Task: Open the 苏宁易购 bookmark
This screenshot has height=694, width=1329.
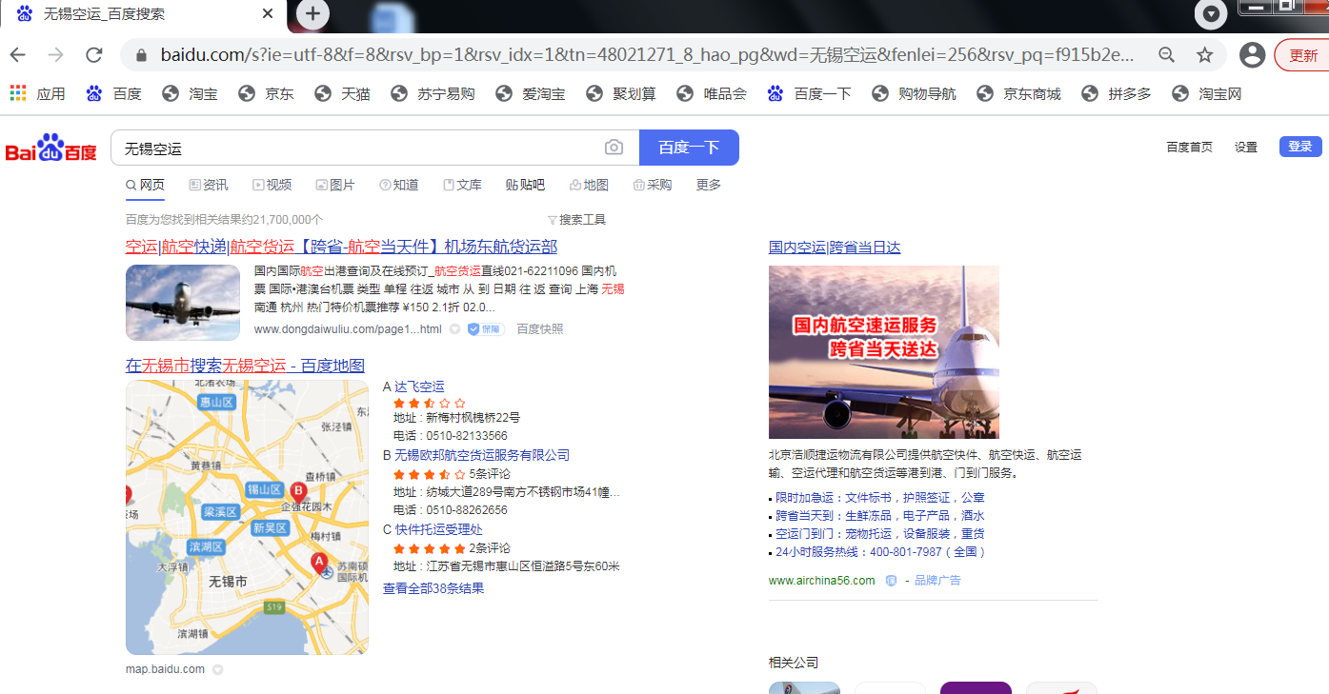Action: pos(433,93)
